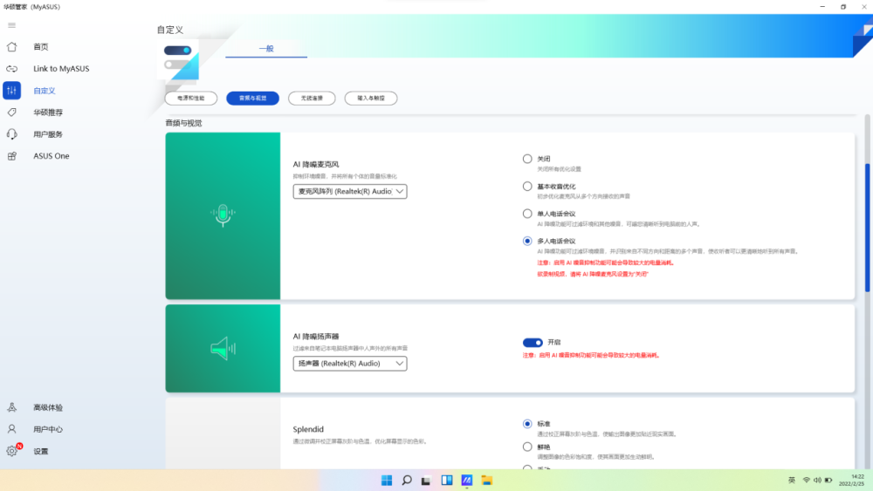Click the AI 降噪扬声器 label
The height and width of the screenshot is (491, 873).
[x=316, y=337]
